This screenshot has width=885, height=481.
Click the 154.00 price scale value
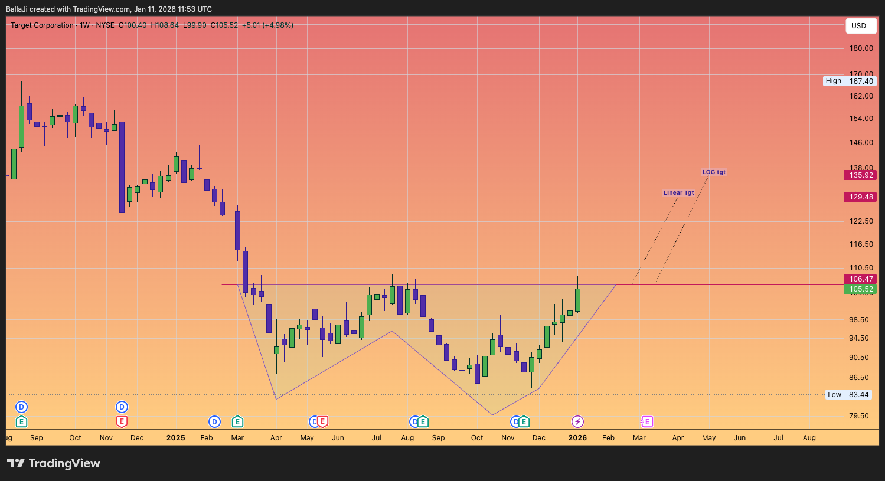coord(861,119)
